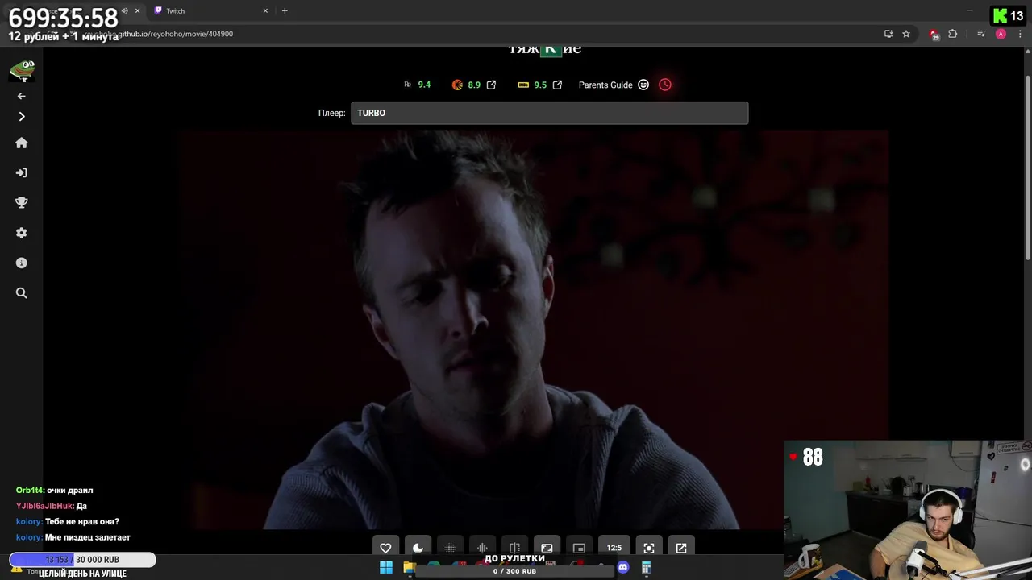Image resolution: width=1032 pixels, height=580 pixels.
Task: Click the install app icon in the address bar
Action: (x=888, y=34)
